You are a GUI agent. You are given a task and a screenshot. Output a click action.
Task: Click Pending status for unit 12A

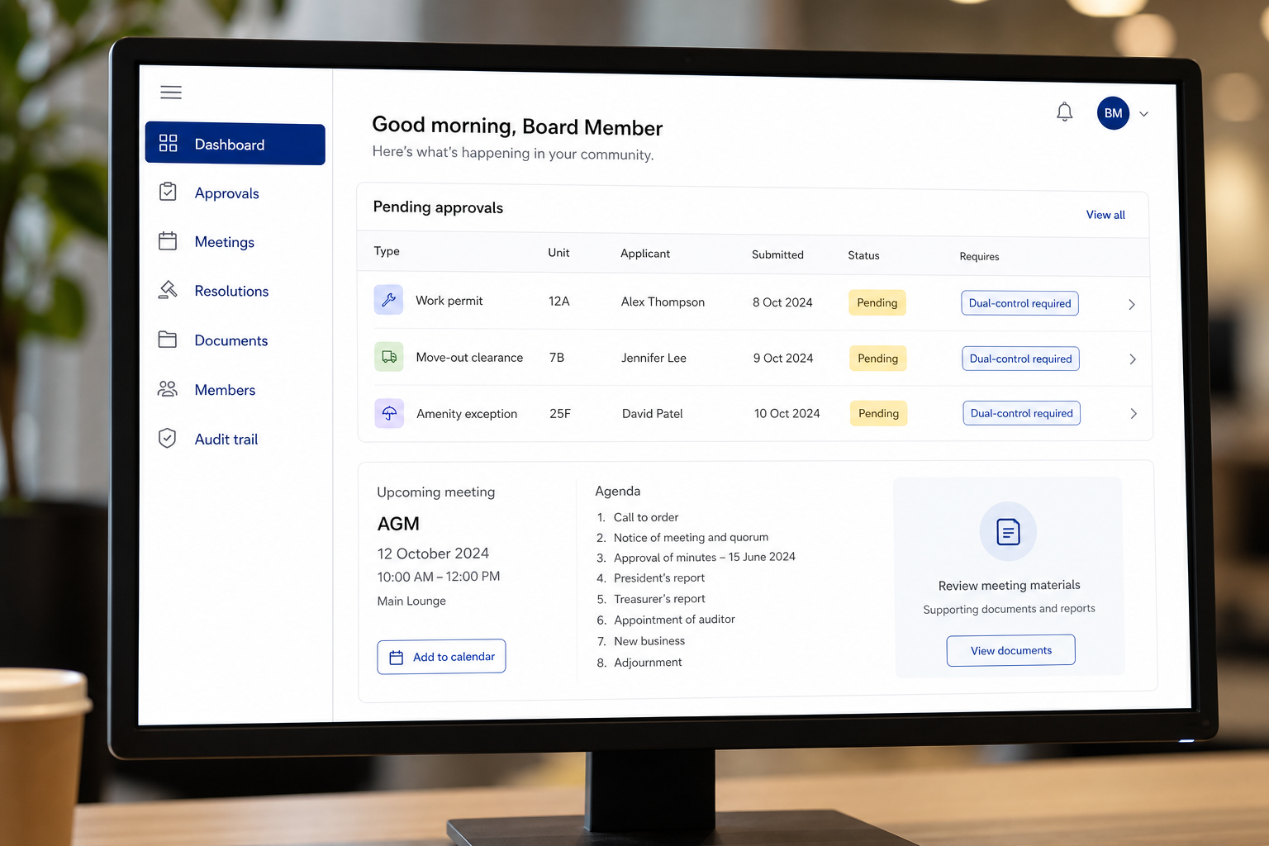point(877,302)
